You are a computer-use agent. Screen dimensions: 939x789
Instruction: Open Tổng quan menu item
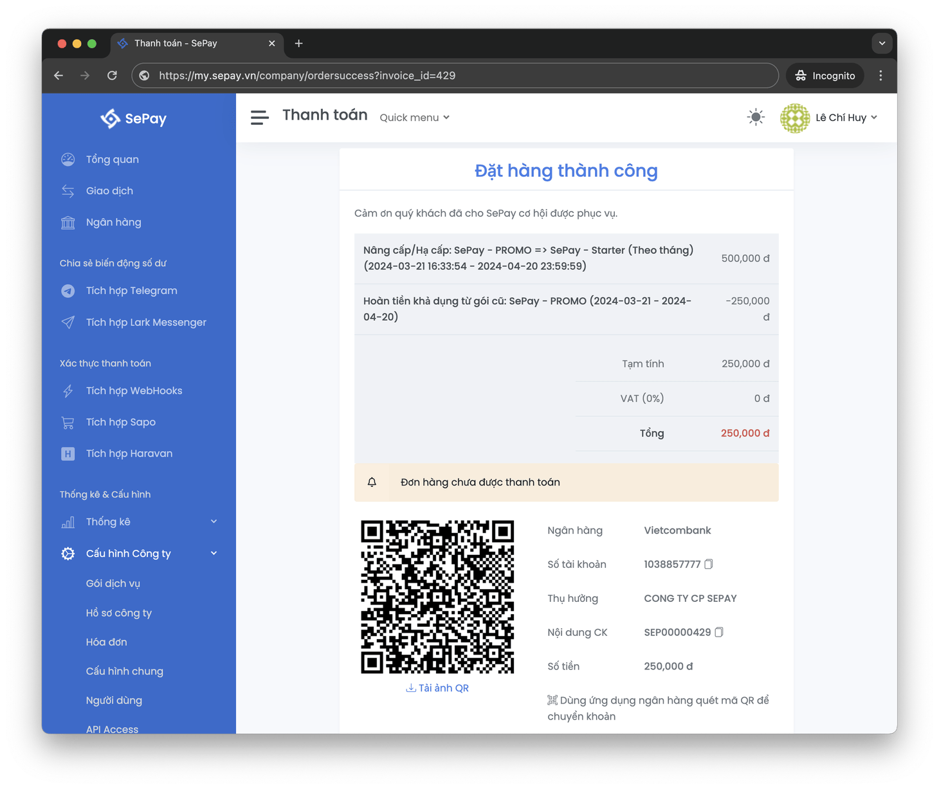[x=113, y=159]
